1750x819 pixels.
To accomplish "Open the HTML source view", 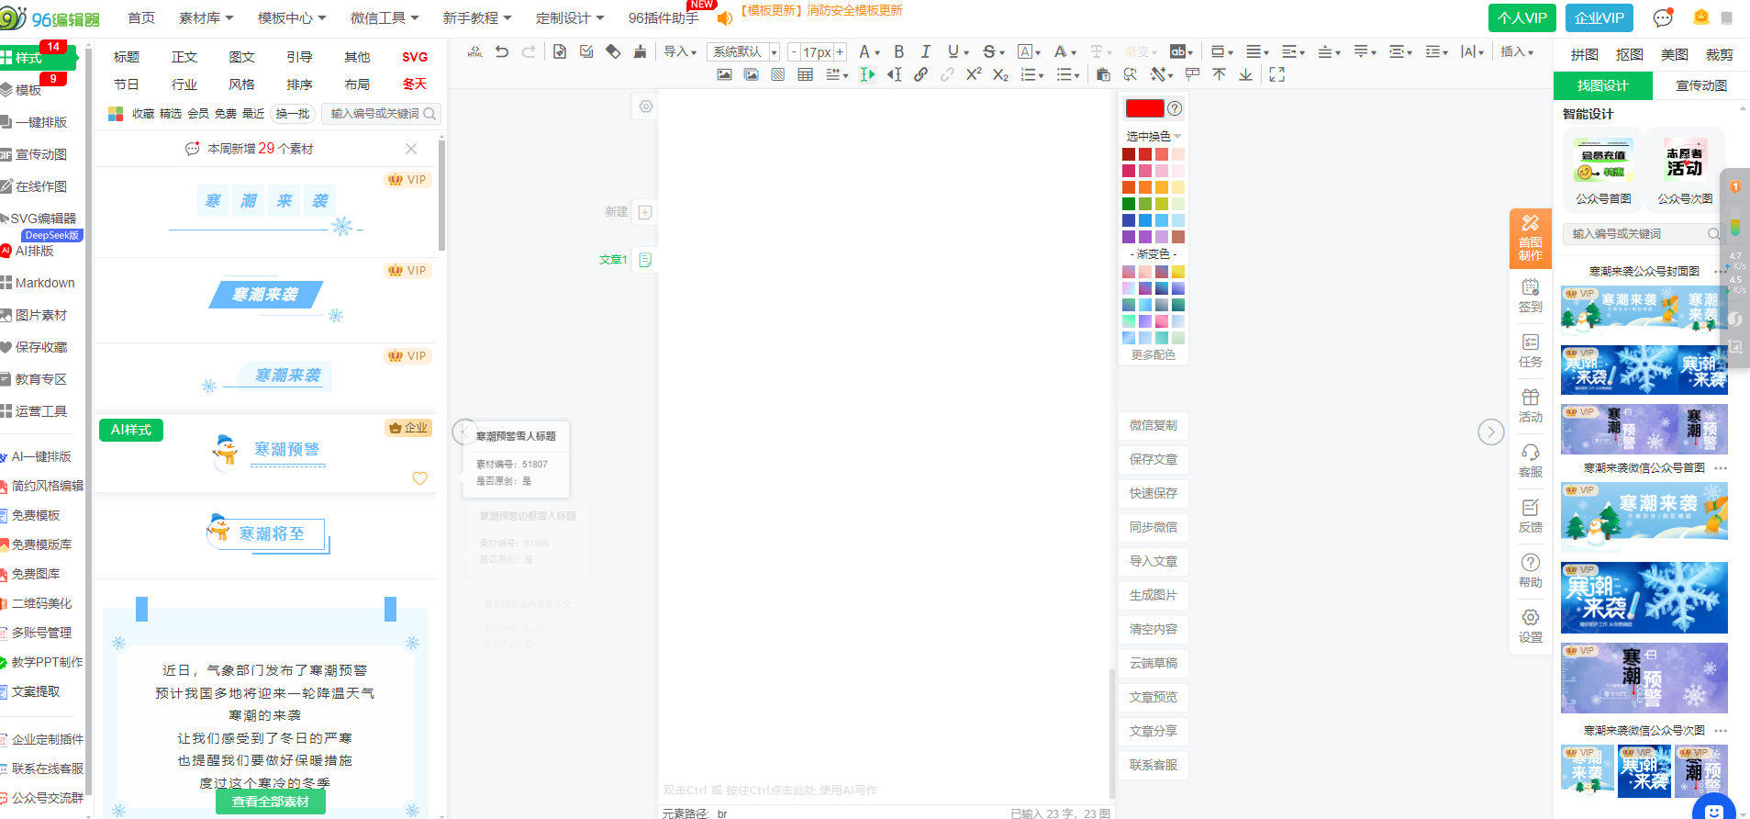I will [x=474, y=52].
